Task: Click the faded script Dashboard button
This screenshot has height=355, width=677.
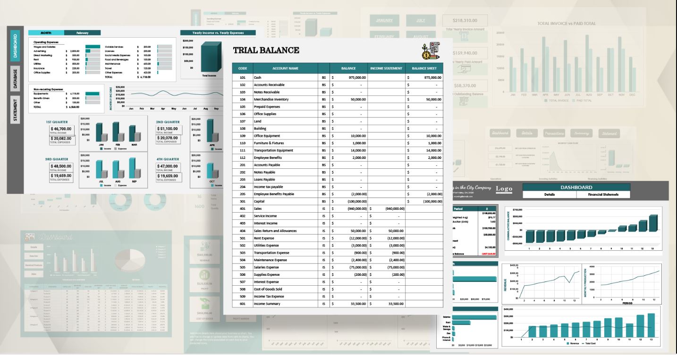Action: click(500, 133)
